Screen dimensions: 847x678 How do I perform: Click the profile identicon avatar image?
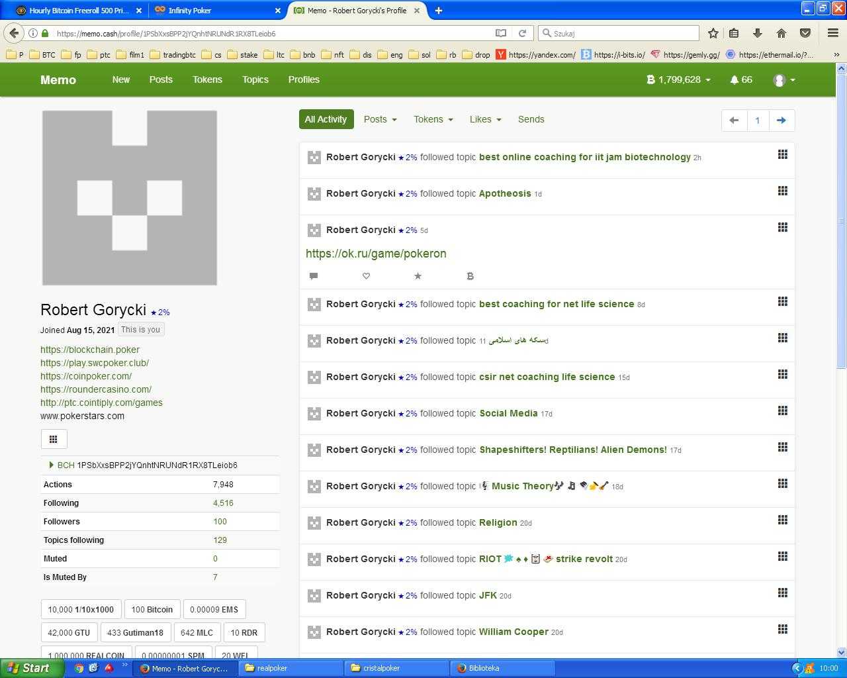pyautogui.click(x=130, y=198)
